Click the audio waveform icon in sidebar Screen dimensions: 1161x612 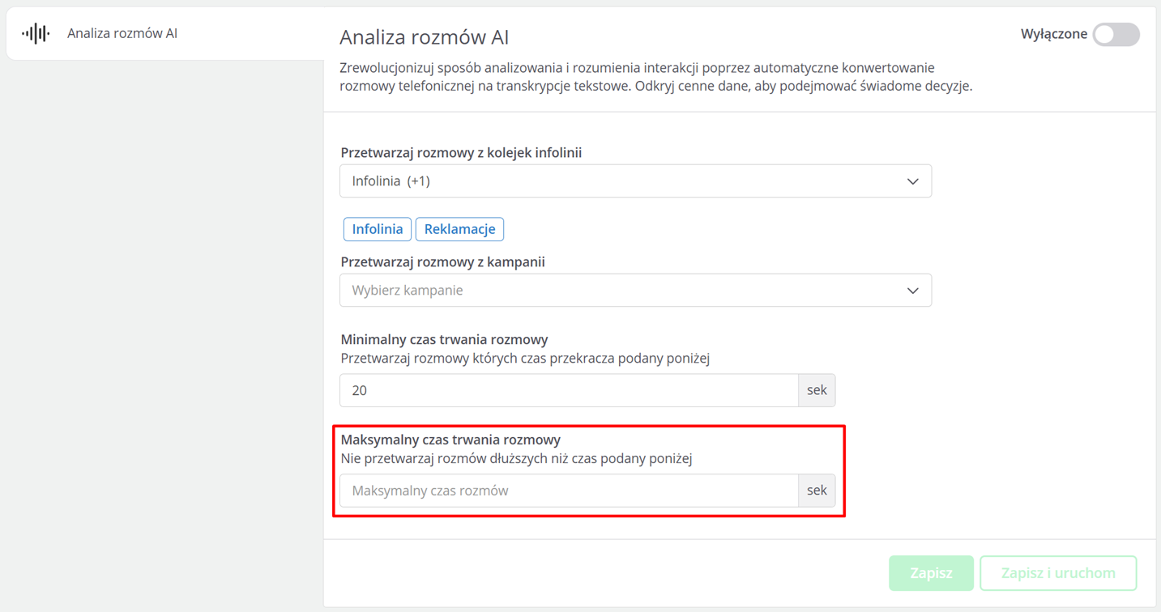pos(36,33)
